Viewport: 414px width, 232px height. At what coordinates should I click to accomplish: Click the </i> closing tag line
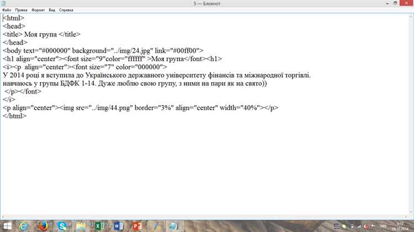point(9,100)
